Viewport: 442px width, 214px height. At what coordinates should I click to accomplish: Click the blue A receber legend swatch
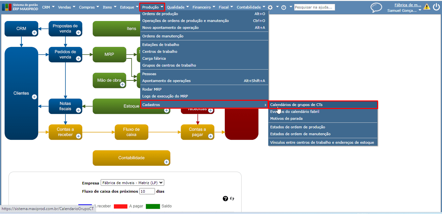(x=85, y=206)
